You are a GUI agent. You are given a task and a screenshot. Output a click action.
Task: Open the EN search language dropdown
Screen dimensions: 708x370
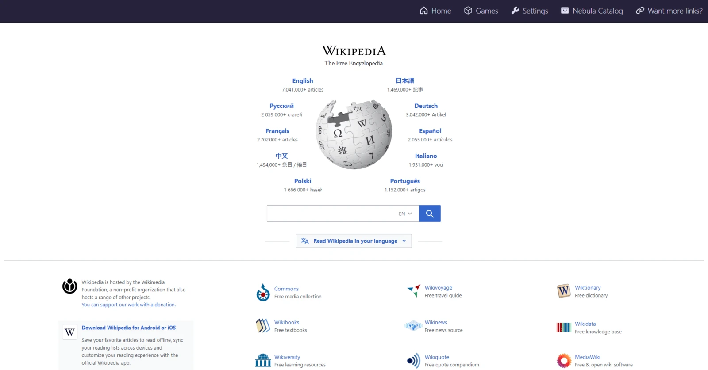coord(405,214)
